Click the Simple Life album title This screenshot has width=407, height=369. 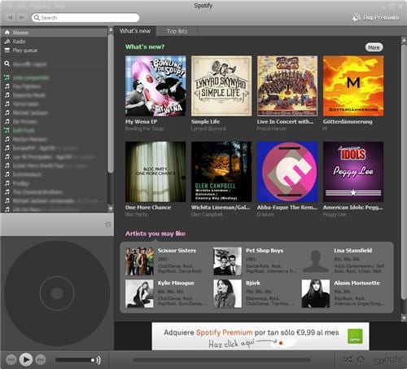pyautogui.click(x=205, y=121)
